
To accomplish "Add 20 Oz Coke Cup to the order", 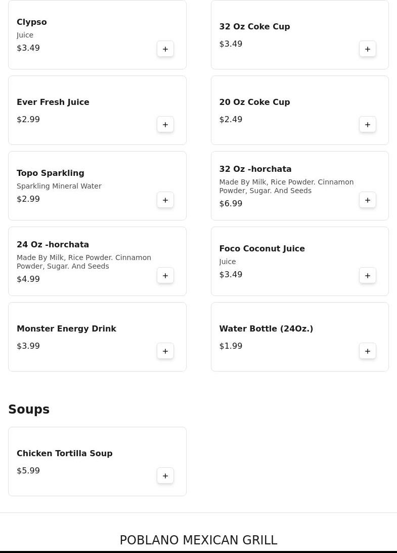I will tap(368, 125).
